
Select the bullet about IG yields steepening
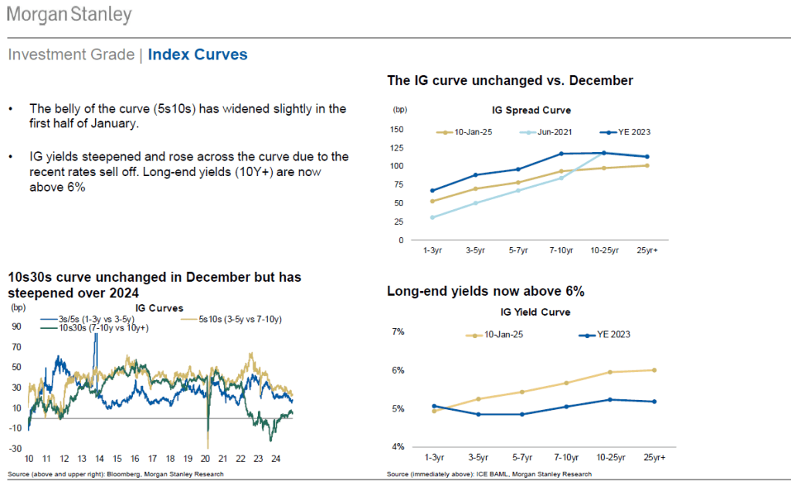[x=188, y=171]
